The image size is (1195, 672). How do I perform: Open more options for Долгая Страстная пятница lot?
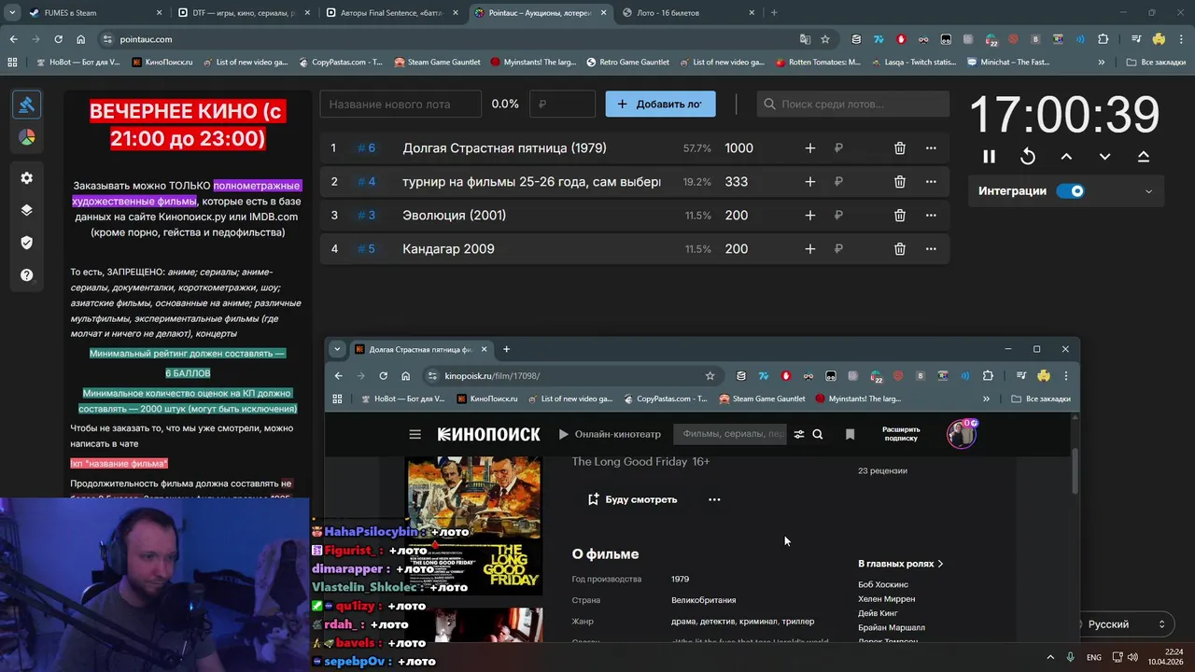click(x=931, y=148)
